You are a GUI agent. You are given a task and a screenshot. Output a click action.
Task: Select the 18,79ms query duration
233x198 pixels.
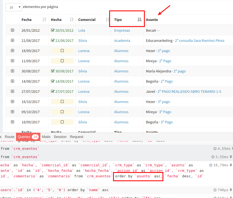click(221, 165)
